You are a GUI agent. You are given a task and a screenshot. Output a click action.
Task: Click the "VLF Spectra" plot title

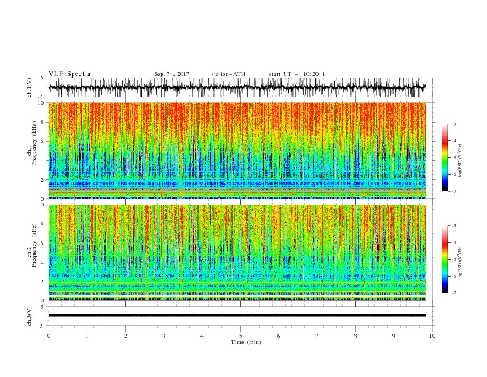[x=69, y=74]
